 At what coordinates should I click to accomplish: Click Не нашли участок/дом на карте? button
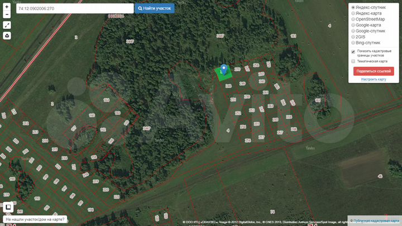35,219
